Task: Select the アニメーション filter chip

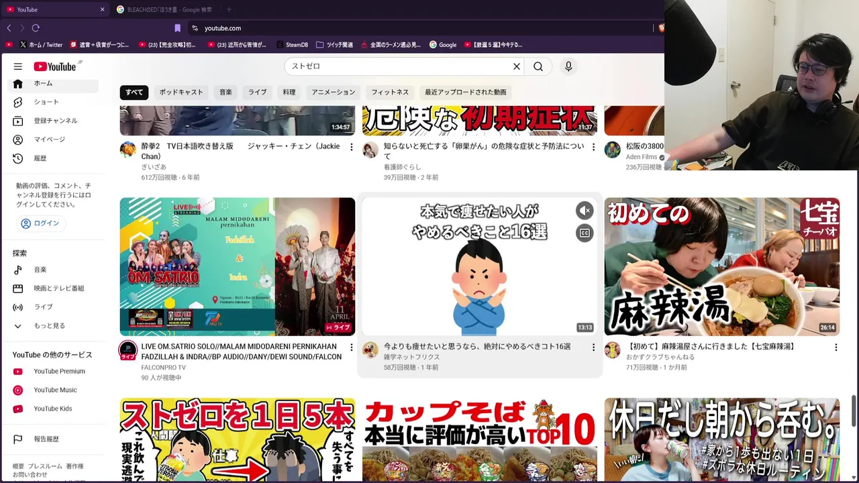Action: 334,93
